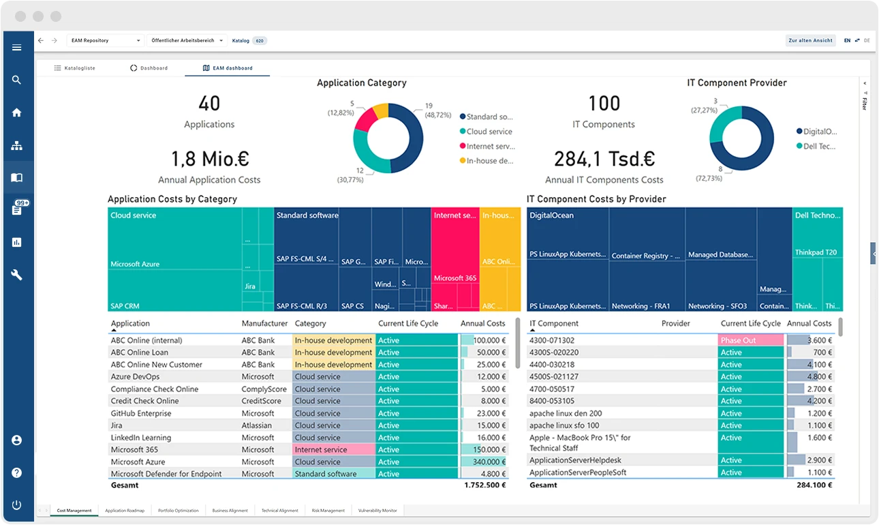The height and width of the screenshot is (525, 879).
Task: Click the back arrow in top bar
Action: tap(41, 41)
